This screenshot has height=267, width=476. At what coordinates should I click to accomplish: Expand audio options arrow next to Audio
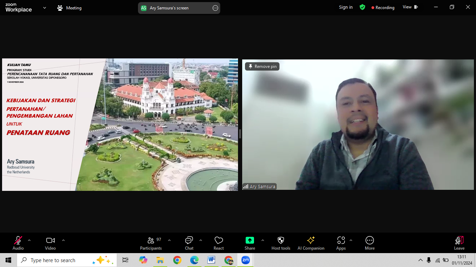click(29, 240)
